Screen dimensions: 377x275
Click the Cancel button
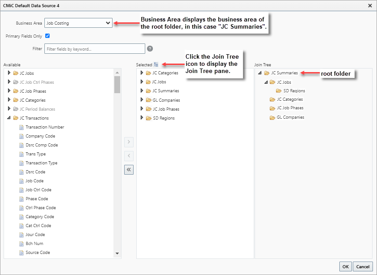click(x=363, y=266)
